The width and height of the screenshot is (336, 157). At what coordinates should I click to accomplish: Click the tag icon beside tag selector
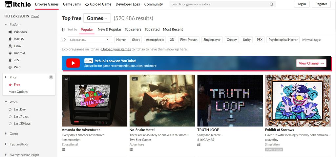pos(64,40)
